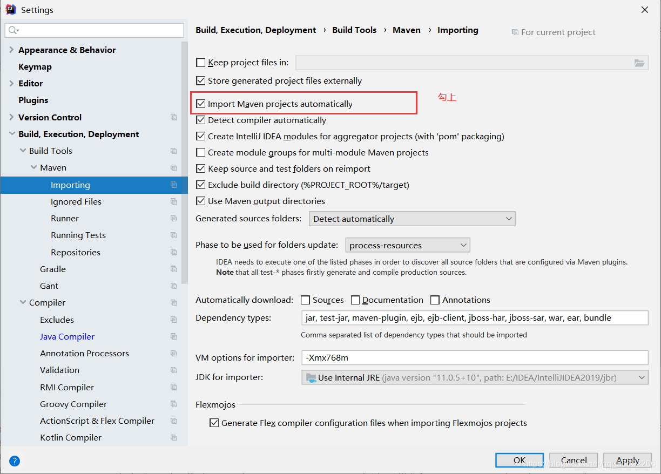
Task: Open Java Compiler settings page
Action: [x=67, y=336]
